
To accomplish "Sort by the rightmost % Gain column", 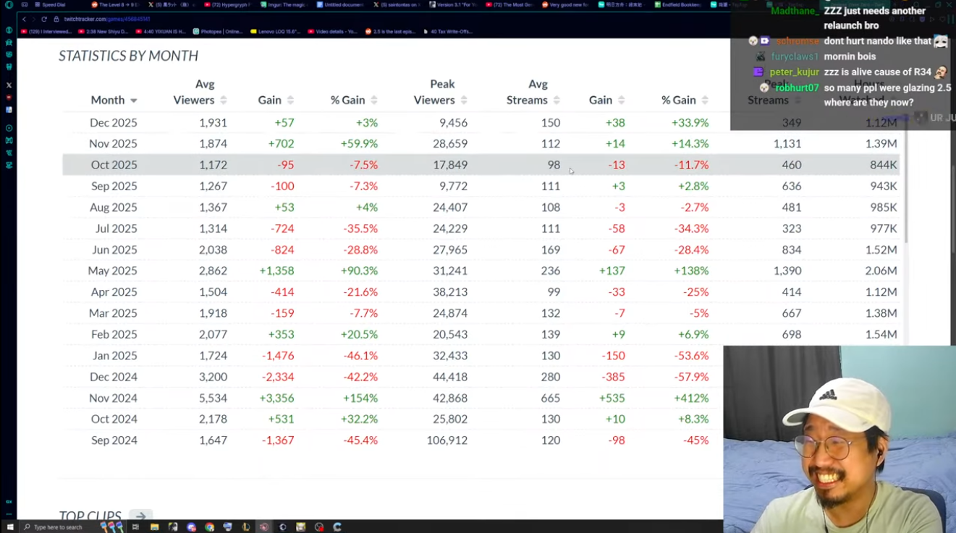I will tap(705, 101).
